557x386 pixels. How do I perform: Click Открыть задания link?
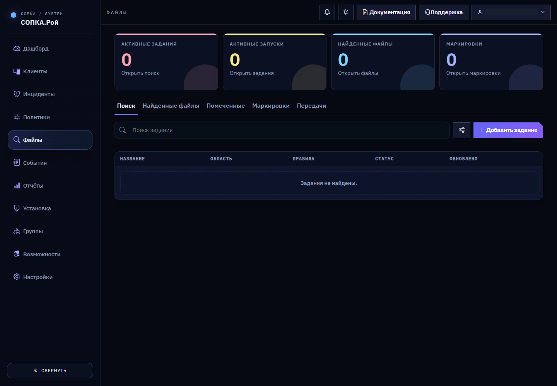click(x=252, y=73)
